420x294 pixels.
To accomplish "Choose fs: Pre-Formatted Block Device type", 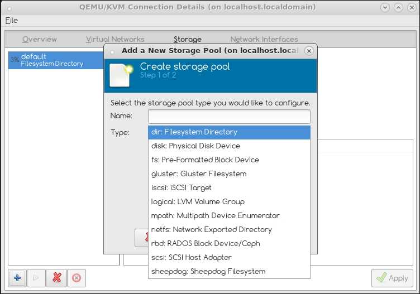I will point(229,160).
